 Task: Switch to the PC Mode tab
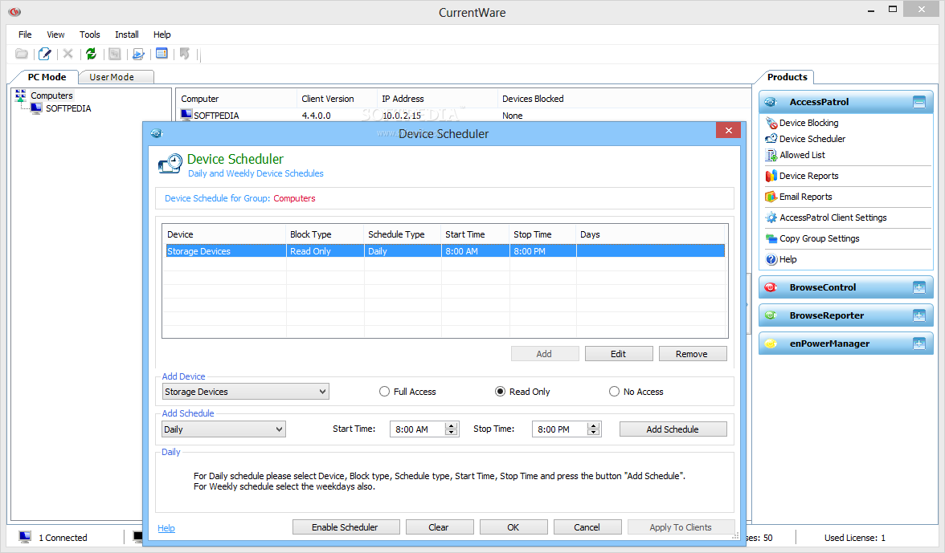coord(47,77)
